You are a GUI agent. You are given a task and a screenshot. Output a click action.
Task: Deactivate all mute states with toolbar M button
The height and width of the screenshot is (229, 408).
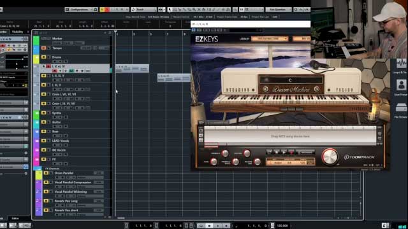[102, 10]
